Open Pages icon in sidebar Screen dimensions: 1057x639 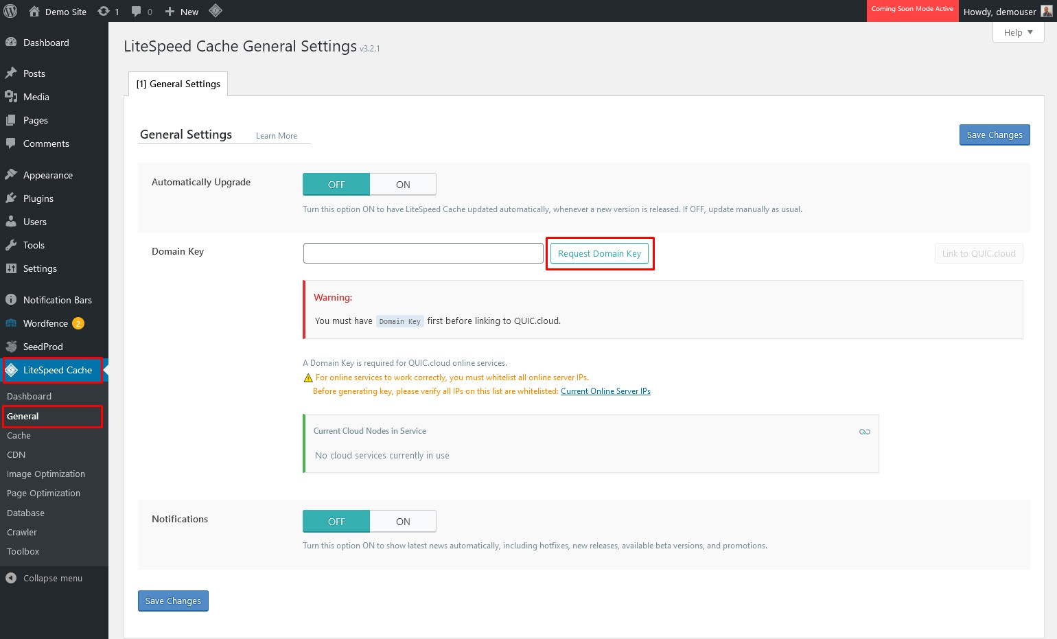11,120
